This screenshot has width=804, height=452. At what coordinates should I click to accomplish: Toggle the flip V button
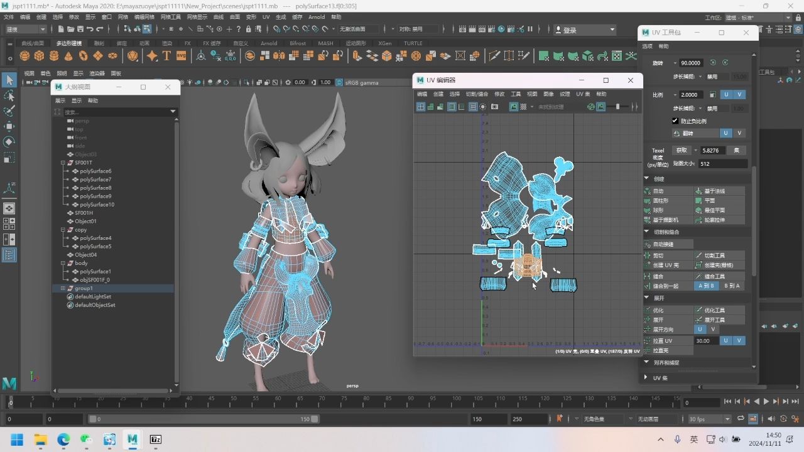click(x=739, y=133)
